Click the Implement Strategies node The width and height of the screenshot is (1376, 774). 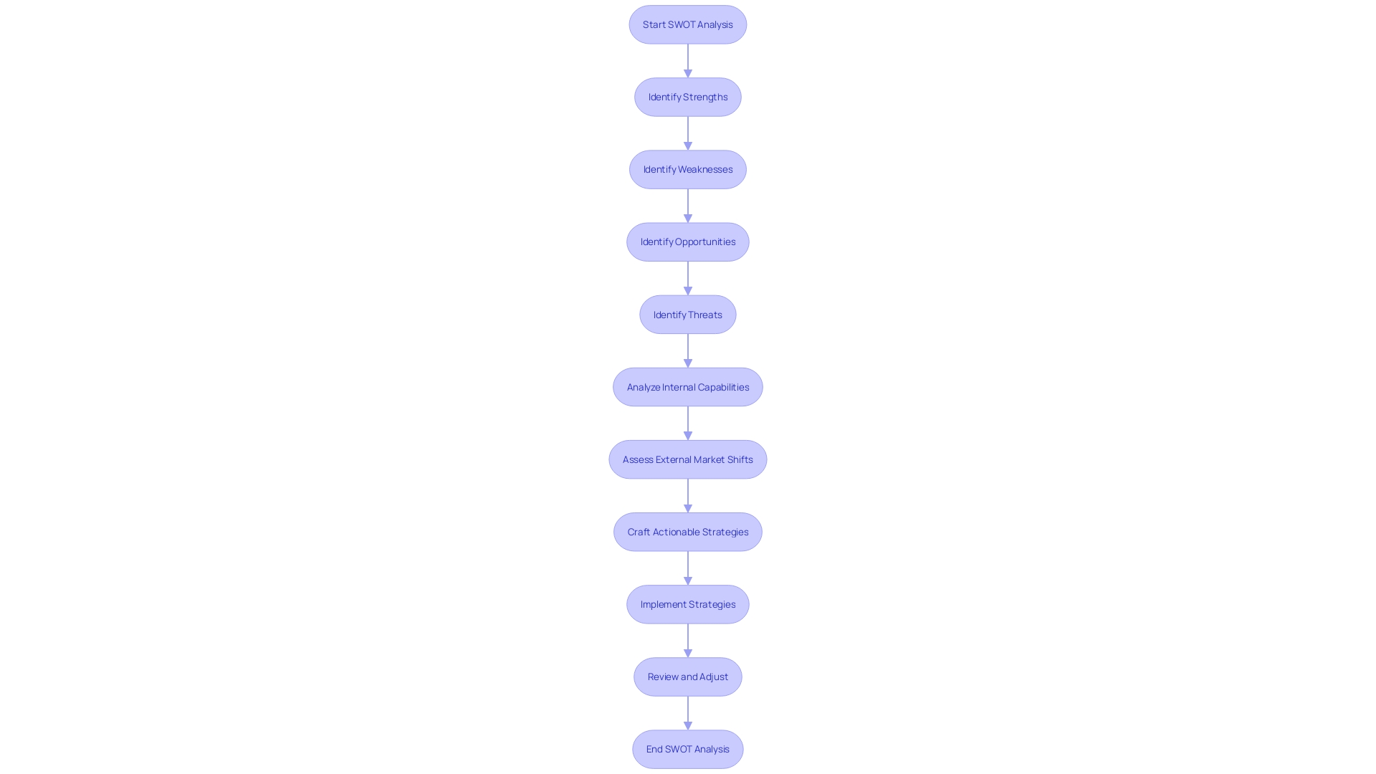688,604
